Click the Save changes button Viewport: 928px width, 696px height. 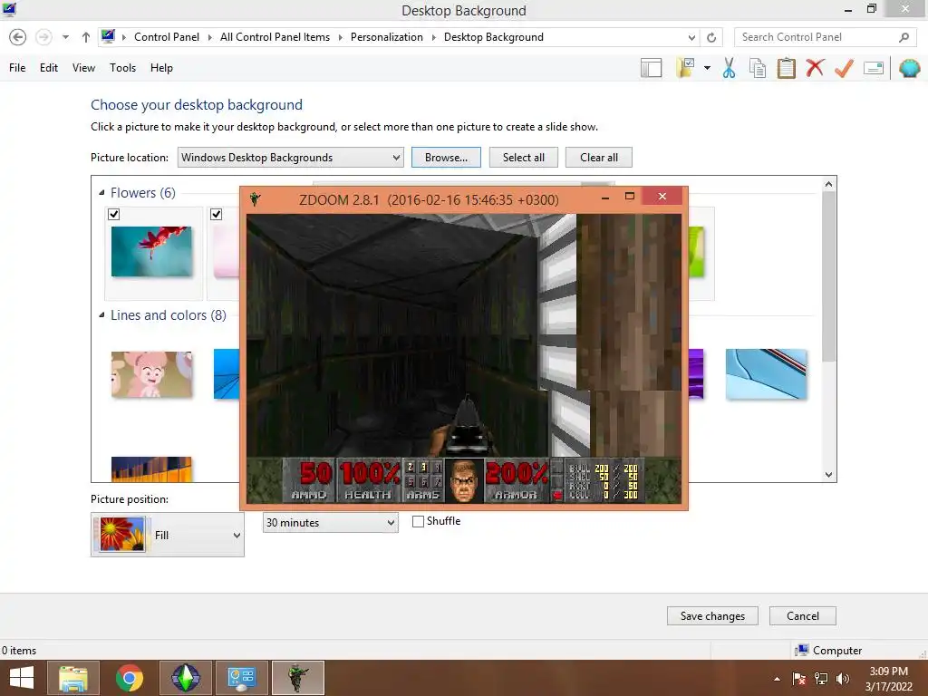click(x=712, y=616)
